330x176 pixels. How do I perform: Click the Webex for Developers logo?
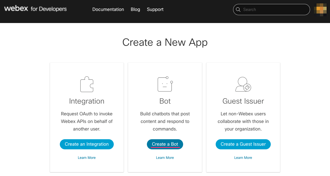click(x=35, y=9)
